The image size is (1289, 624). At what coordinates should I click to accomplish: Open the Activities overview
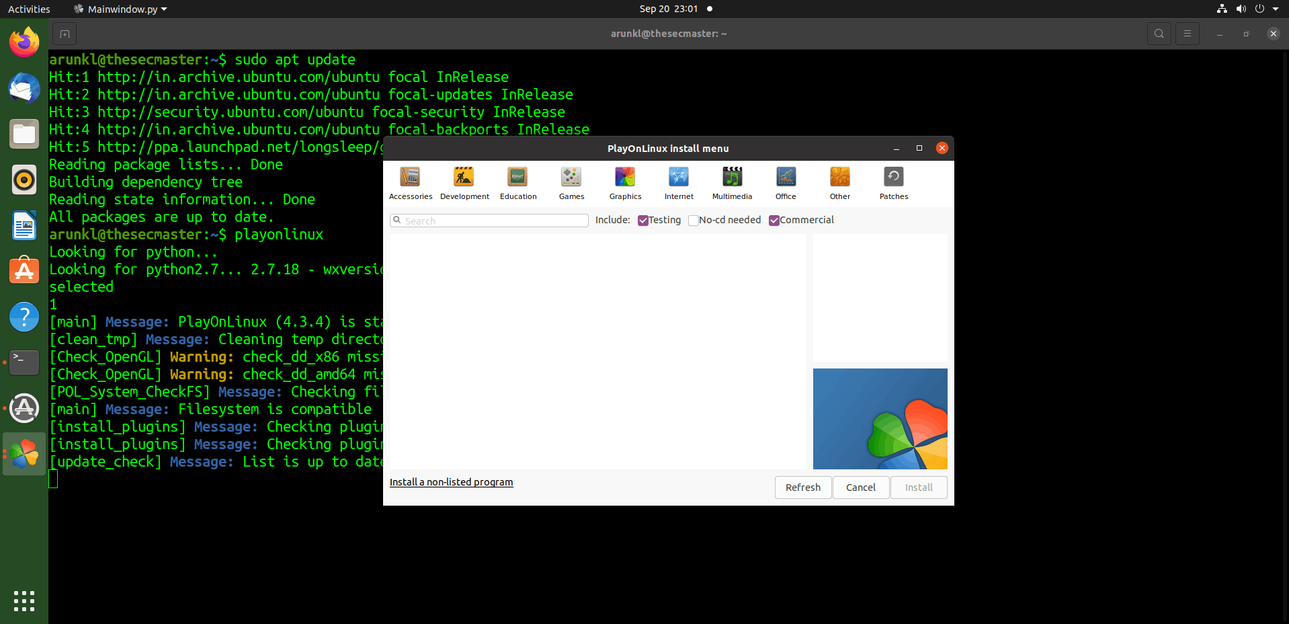29,9
